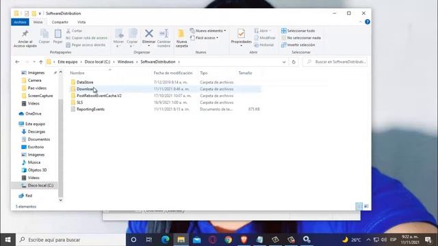The image size is (438, 246).
Task: Switch to details view icon
Action: click(x=359, y=206)
